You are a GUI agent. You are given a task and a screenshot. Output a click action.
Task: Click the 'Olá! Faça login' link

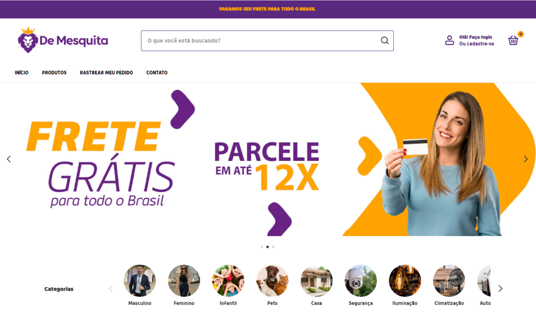coord(476,37)
